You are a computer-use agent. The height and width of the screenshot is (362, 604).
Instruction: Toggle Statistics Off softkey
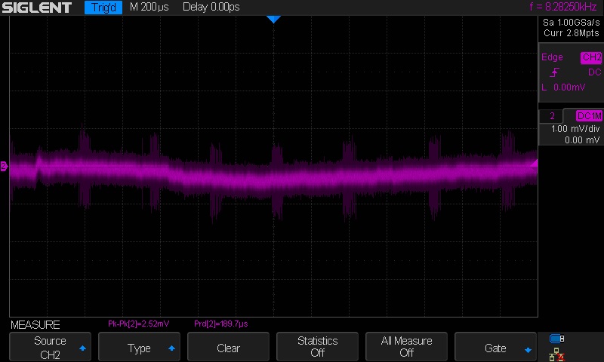coord(317,347)
